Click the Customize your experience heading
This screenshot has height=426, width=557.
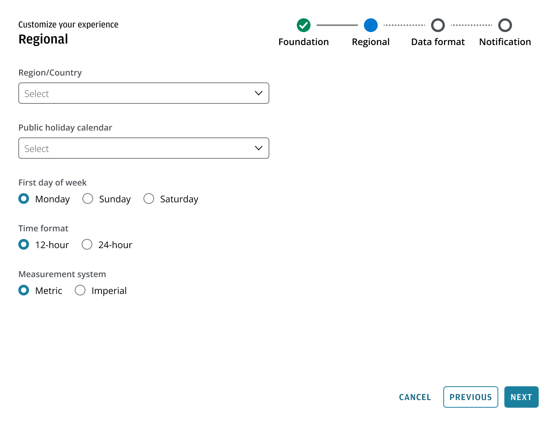click(x=68, y=25)
